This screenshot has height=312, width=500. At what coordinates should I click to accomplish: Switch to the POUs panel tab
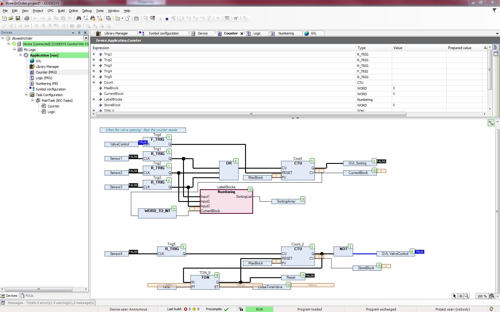coord(27,296)
